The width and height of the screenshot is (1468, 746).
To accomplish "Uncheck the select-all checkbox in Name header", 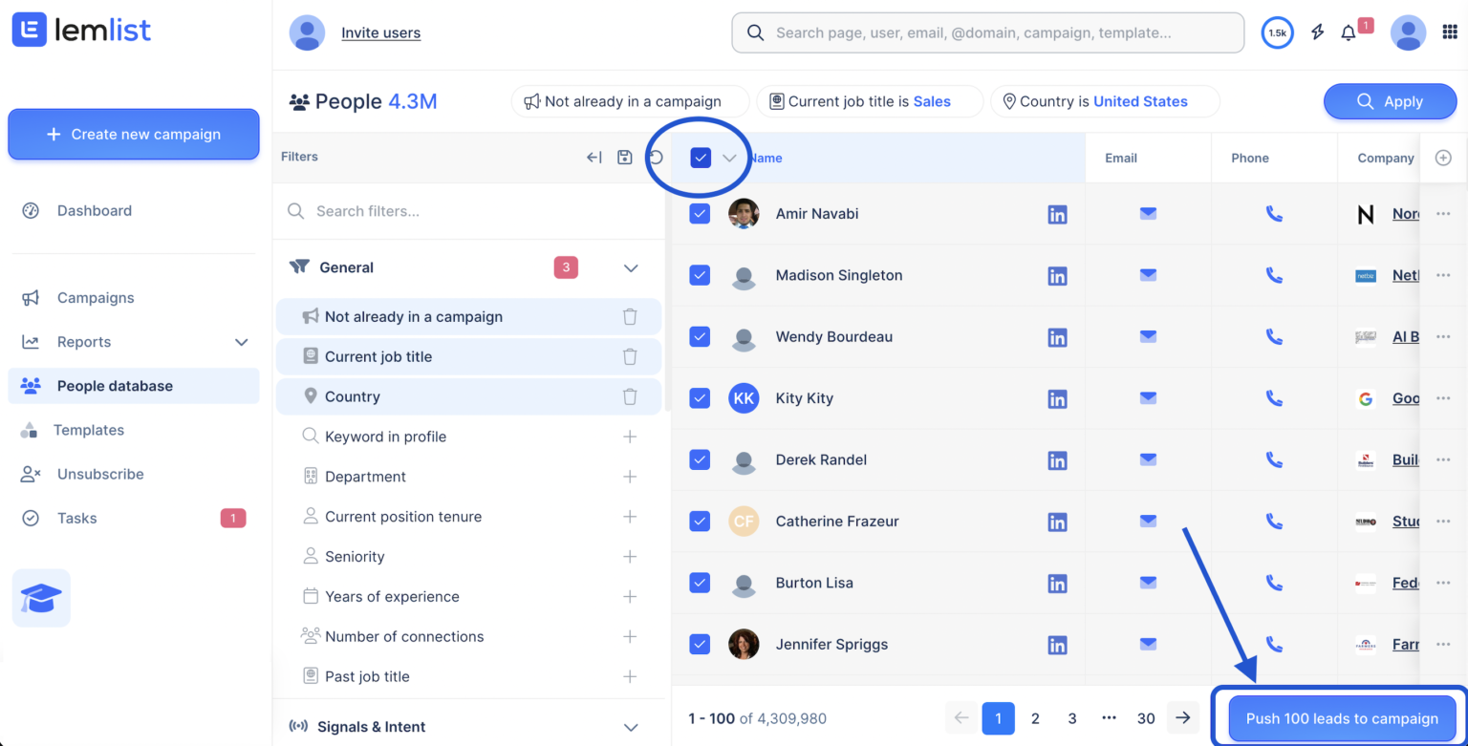I will 701,158.
